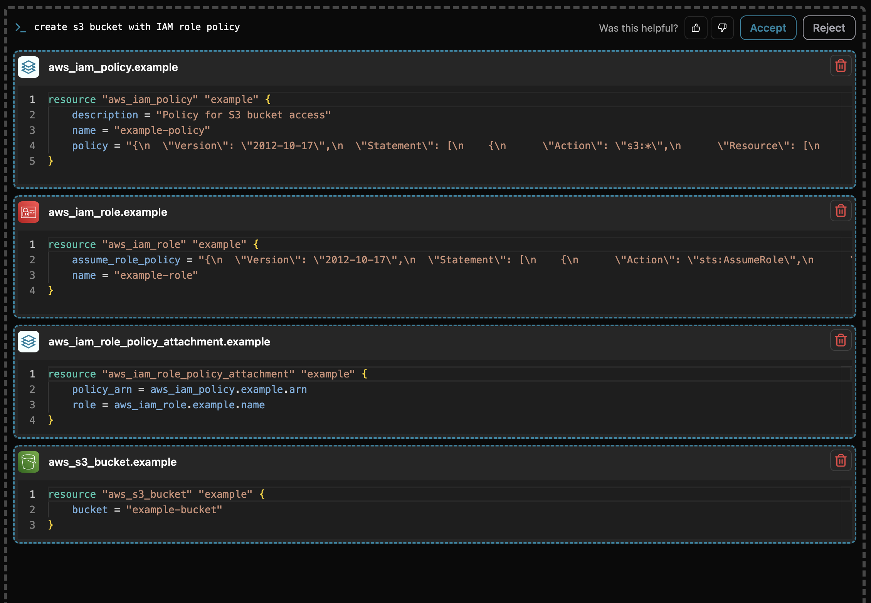Click the resource "aws_iam_role" declaration line
The width and height of the screenshot is (871, 603).
(153, 244)
